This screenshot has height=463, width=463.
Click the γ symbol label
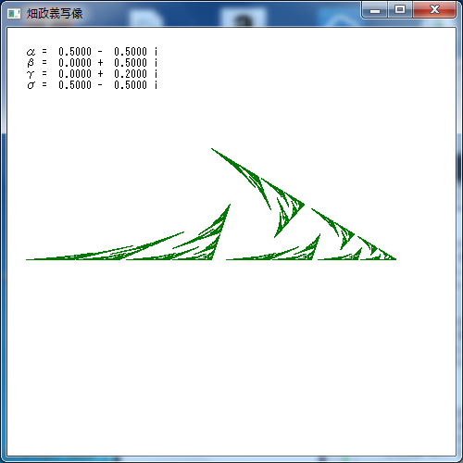(x=31, y=74)
